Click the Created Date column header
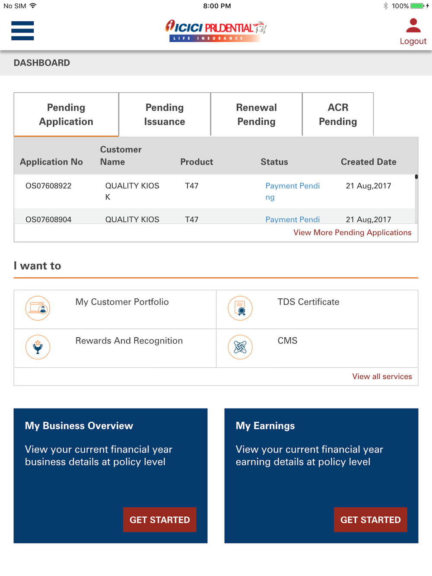 (x=368, y=162)
